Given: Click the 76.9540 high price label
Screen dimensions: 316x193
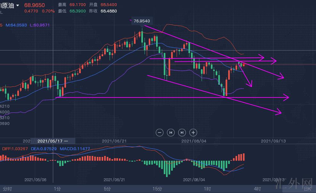Looking at the screenshot, I should click(142, 21).
